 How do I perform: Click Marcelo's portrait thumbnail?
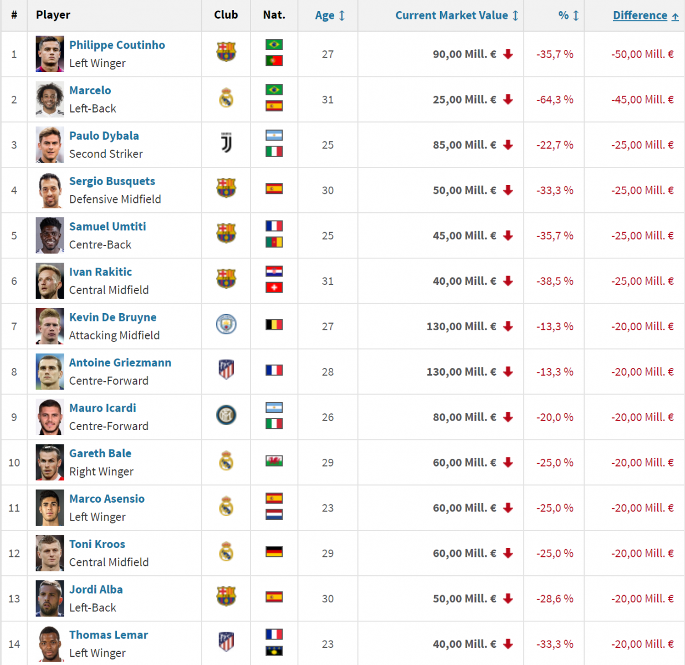50,100
